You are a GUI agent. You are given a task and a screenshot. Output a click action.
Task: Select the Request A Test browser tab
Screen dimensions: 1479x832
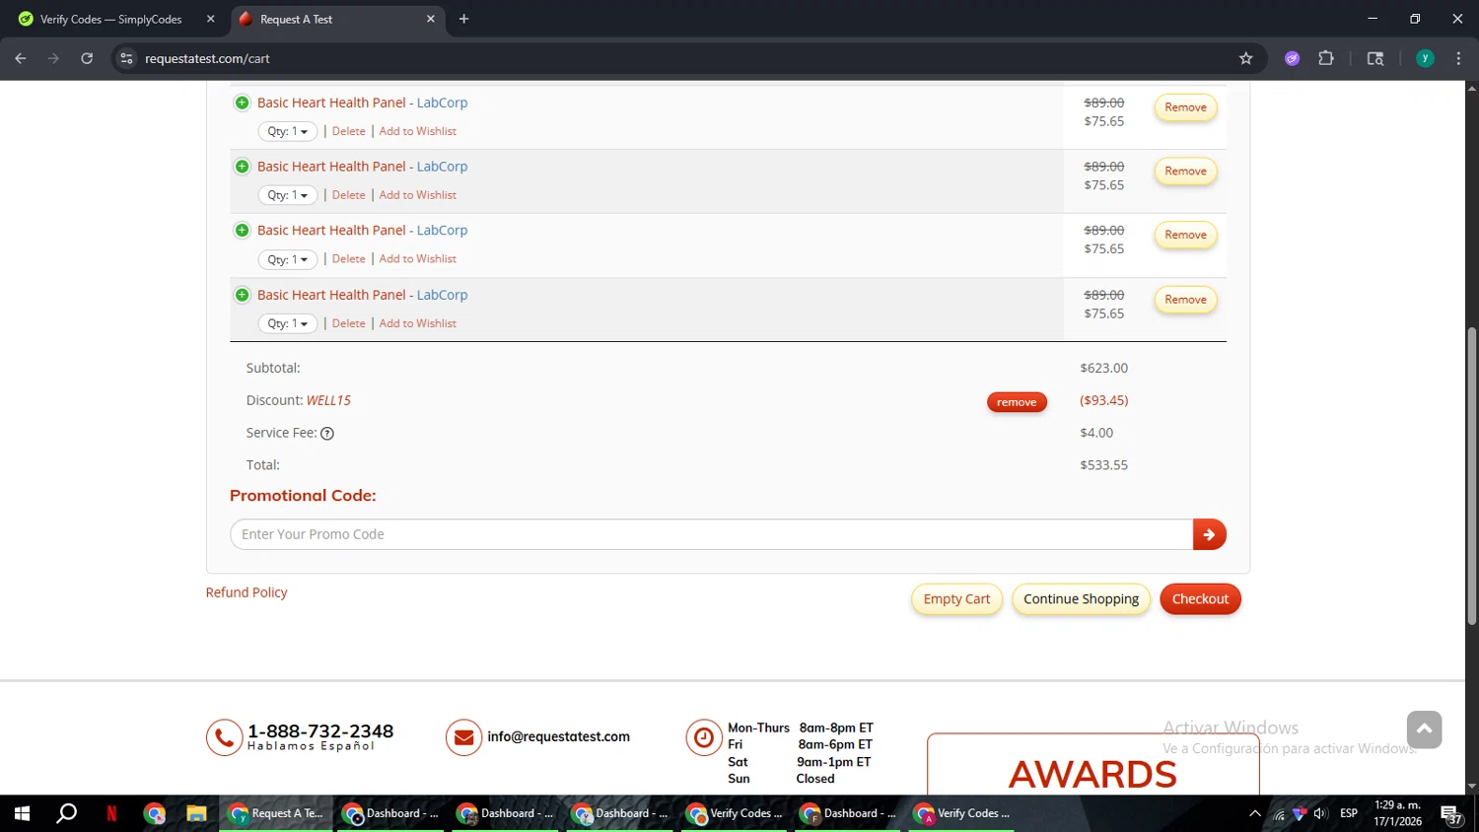[x=336, y=19]
